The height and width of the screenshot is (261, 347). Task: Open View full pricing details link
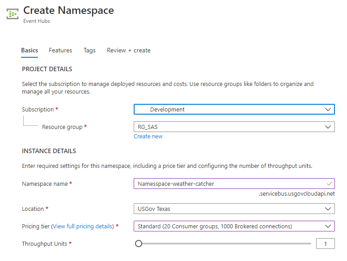83,226
